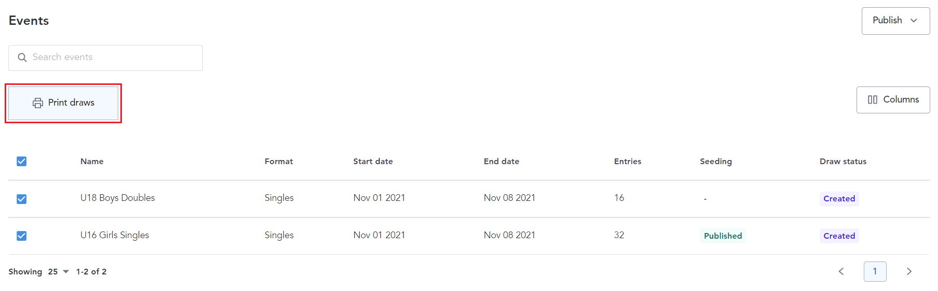Screen dimensions: 938x291
Task: Click the printer icon in Print draws
Action: click(38, 103)
